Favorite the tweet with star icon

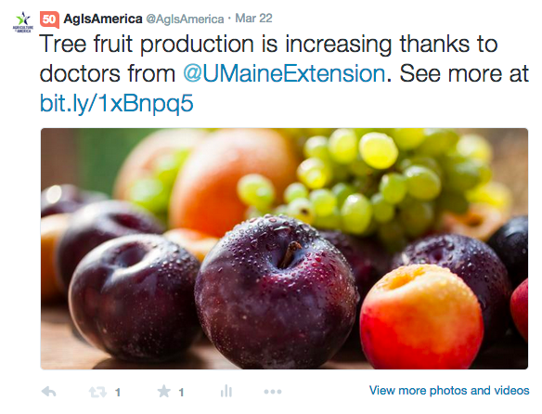(164, 392)
